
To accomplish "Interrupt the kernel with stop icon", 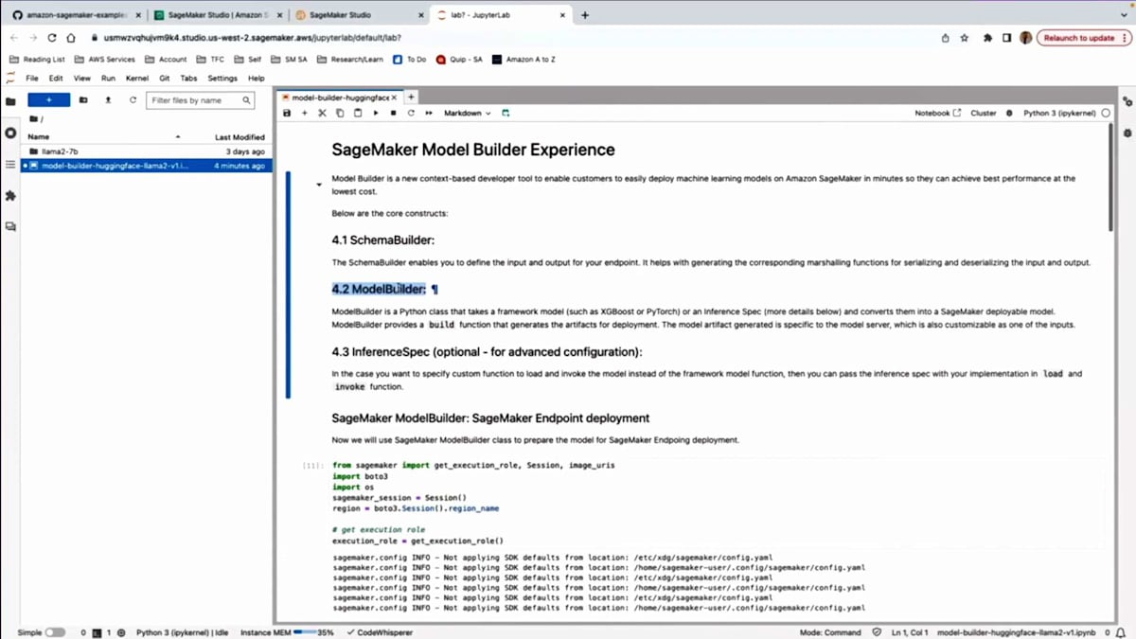I will point(393,113).
